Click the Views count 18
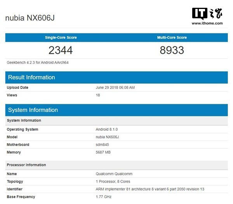The height and width of the screenshot is (204, 233). click(98, 95)
